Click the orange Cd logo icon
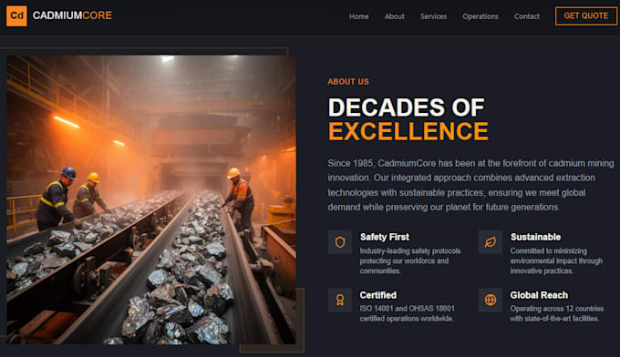This screenshot has width=620, height=357. [16, 15]
